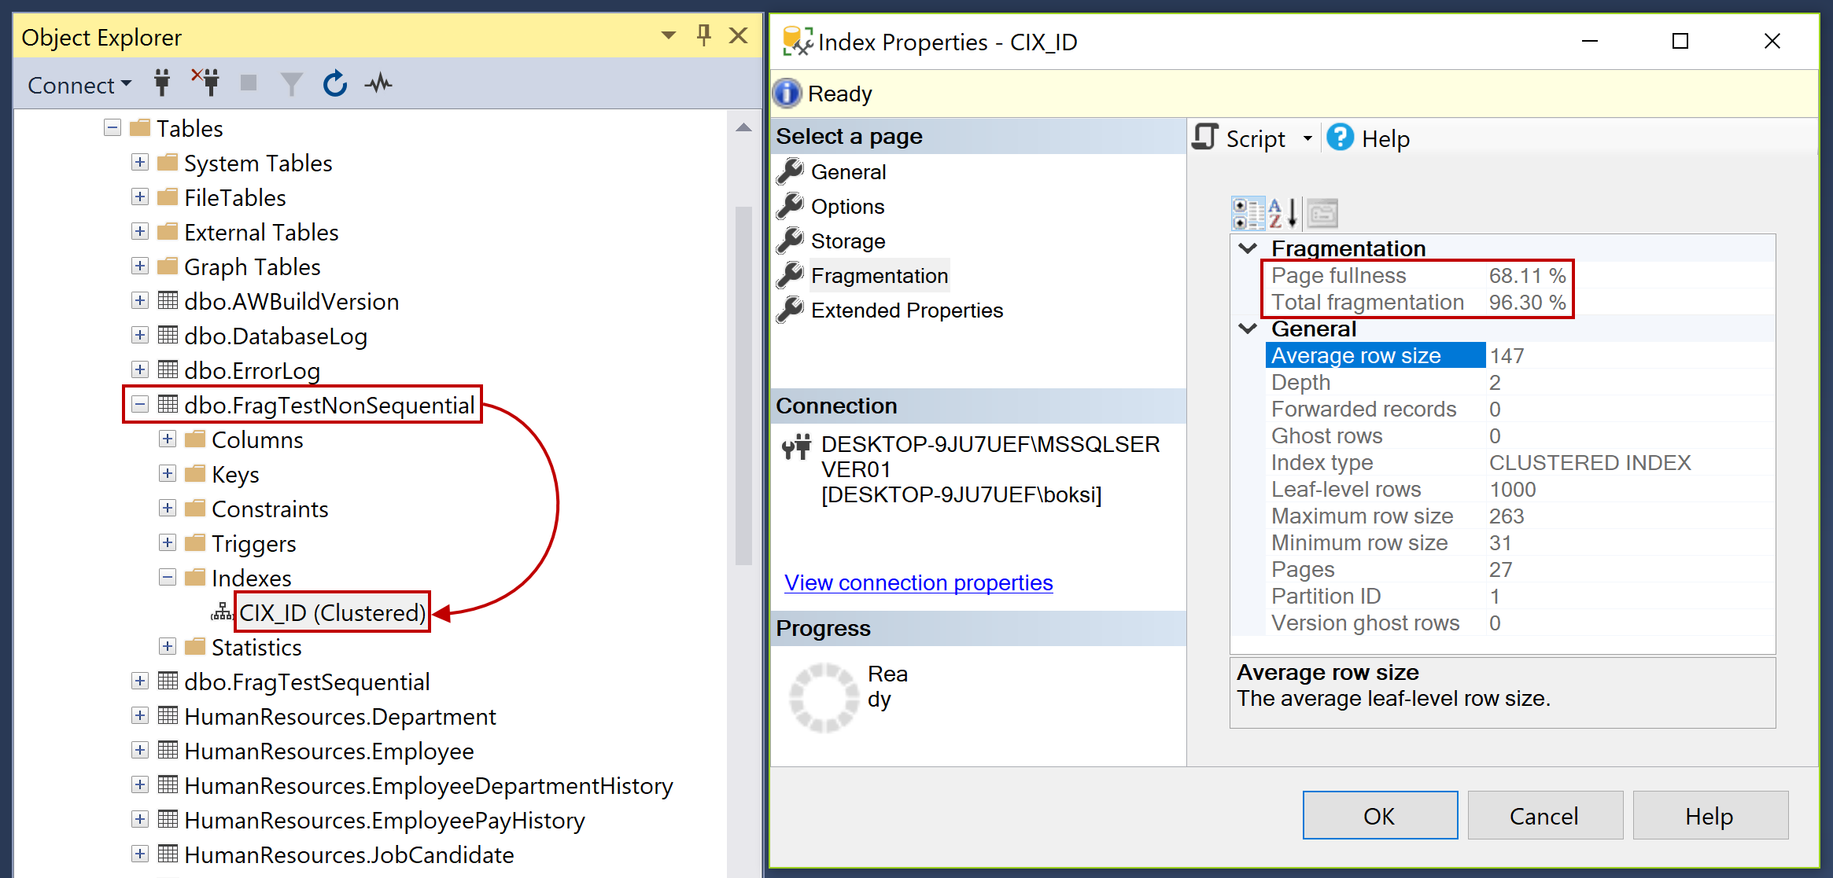Open the Script dropdown arrow

(x=1307, y=139)
